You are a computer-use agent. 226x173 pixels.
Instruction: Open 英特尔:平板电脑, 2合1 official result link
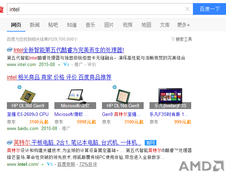tap(78, 143)
